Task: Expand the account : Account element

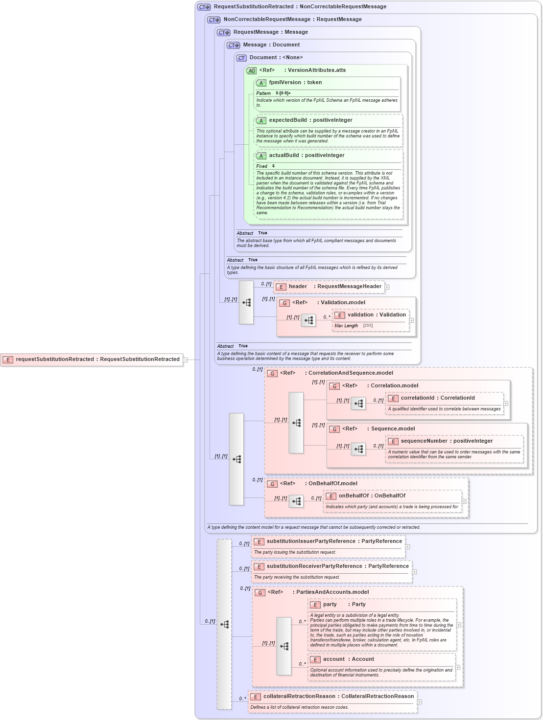Action: coord(458,667)
